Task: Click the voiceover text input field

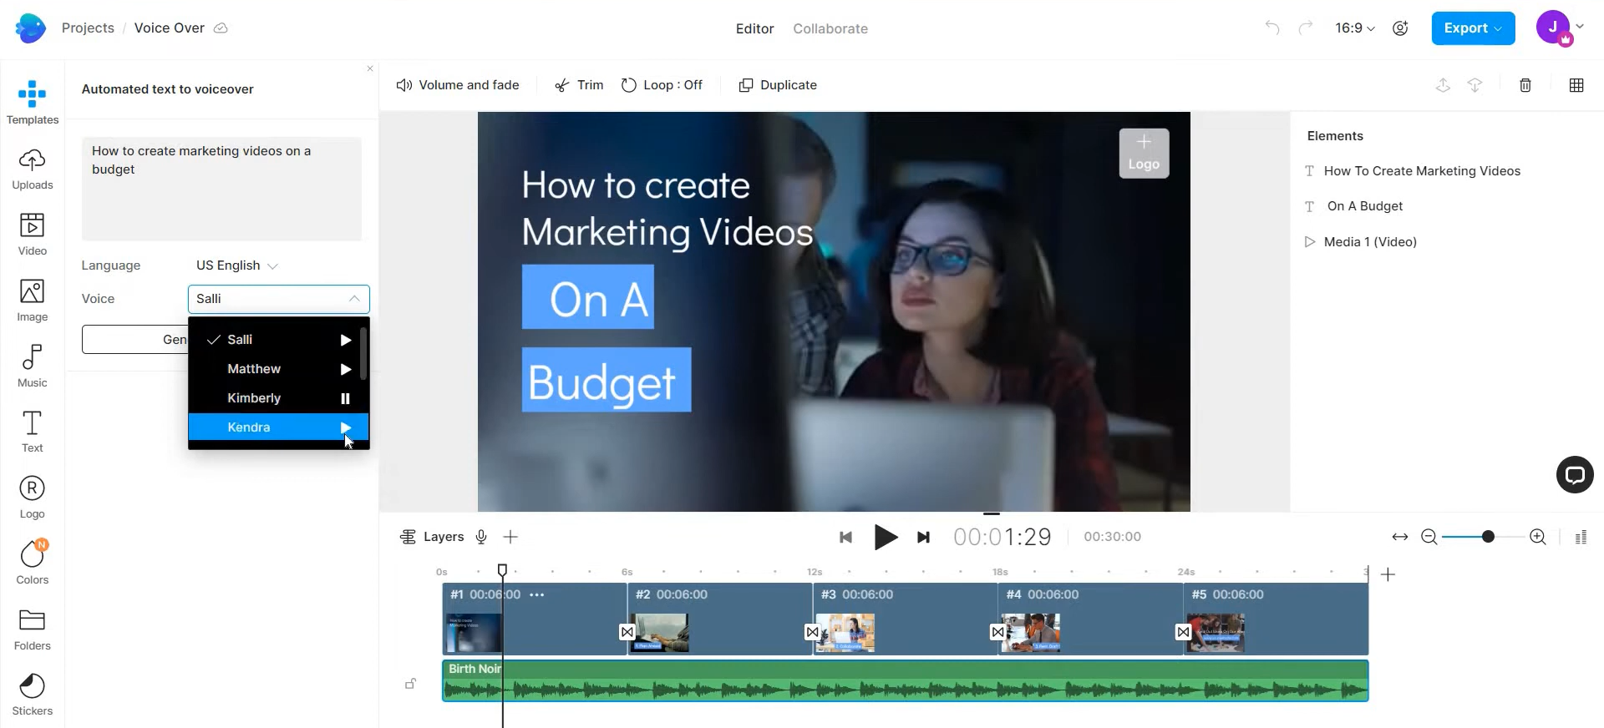Action: [x=221, y=189]
